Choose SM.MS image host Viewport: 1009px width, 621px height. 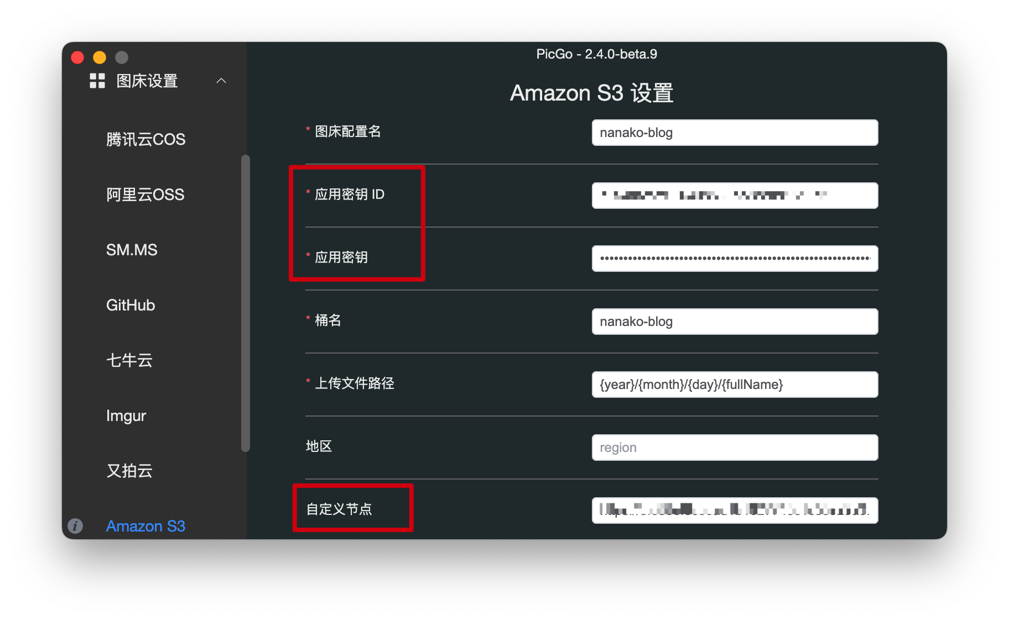132,250
